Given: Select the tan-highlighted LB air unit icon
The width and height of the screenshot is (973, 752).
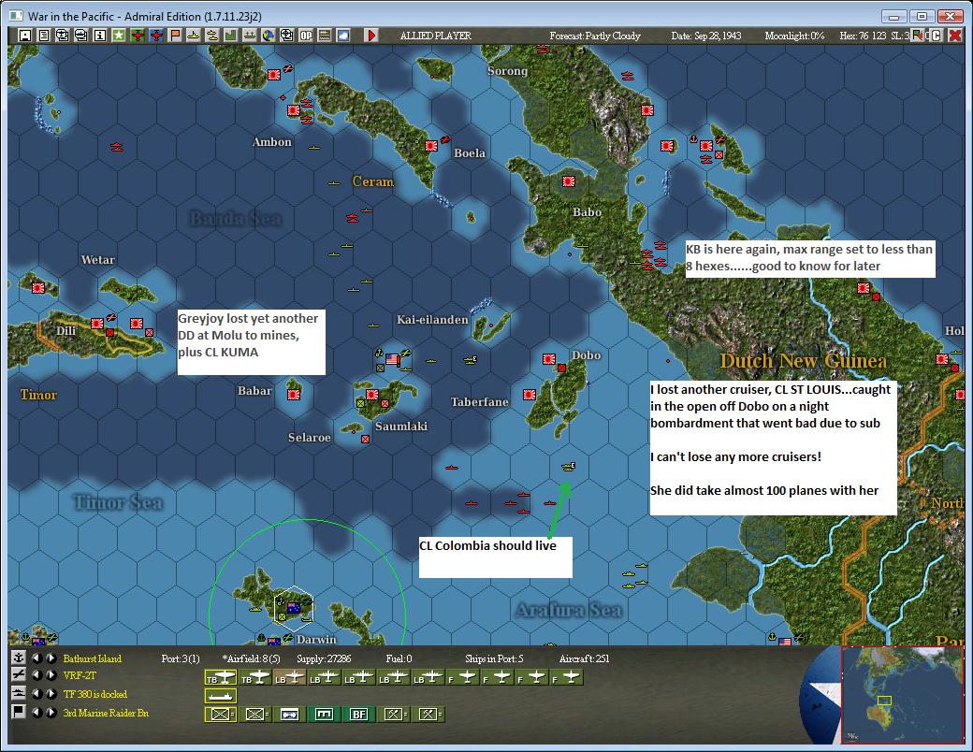Looking at the screenshot, I should click(x=290, y=678).
